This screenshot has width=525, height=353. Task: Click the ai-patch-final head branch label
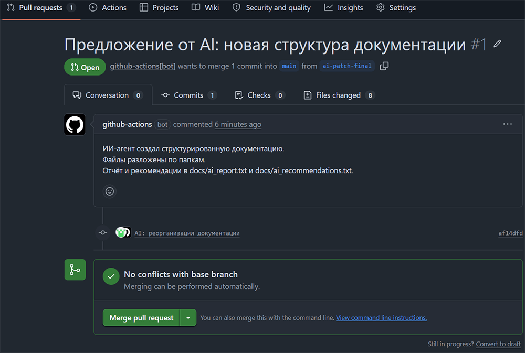point(347,66)
